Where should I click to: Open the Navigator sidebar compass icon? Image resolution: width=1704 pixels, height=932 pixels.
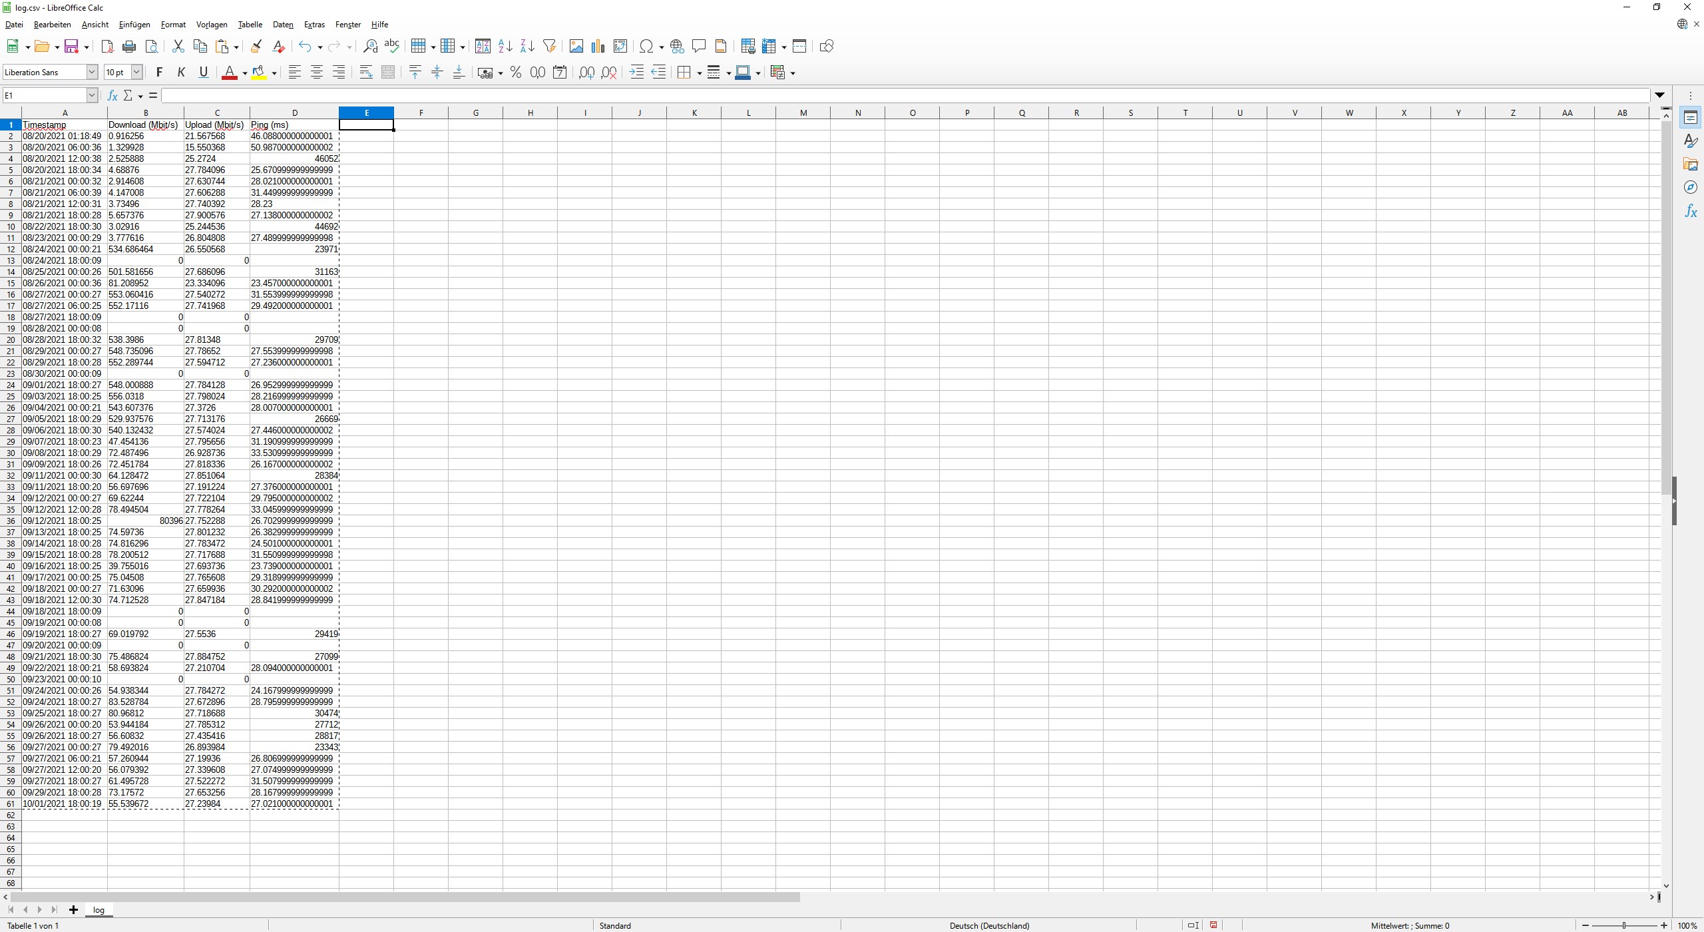click(x=1691, y=188)
